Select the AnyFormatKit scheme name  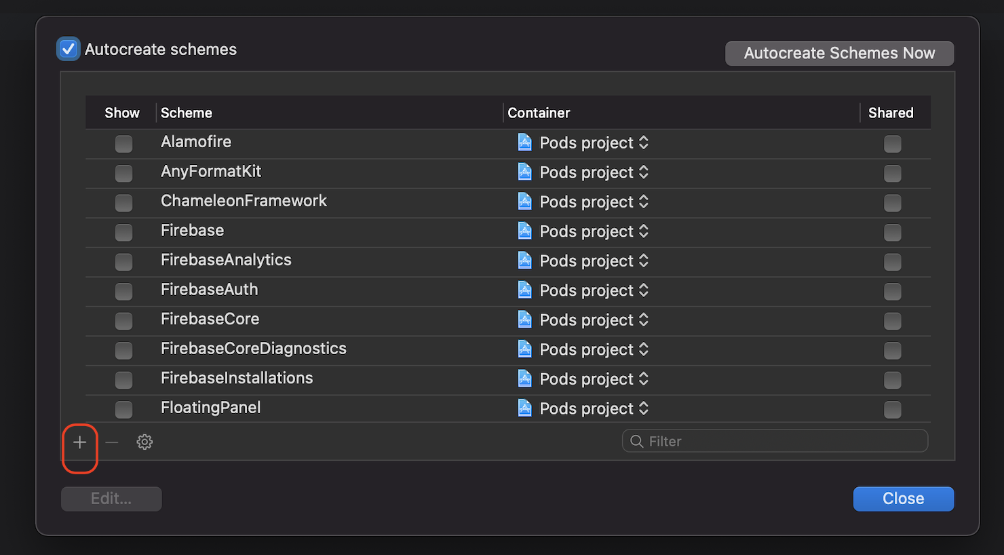coord(211,172)
